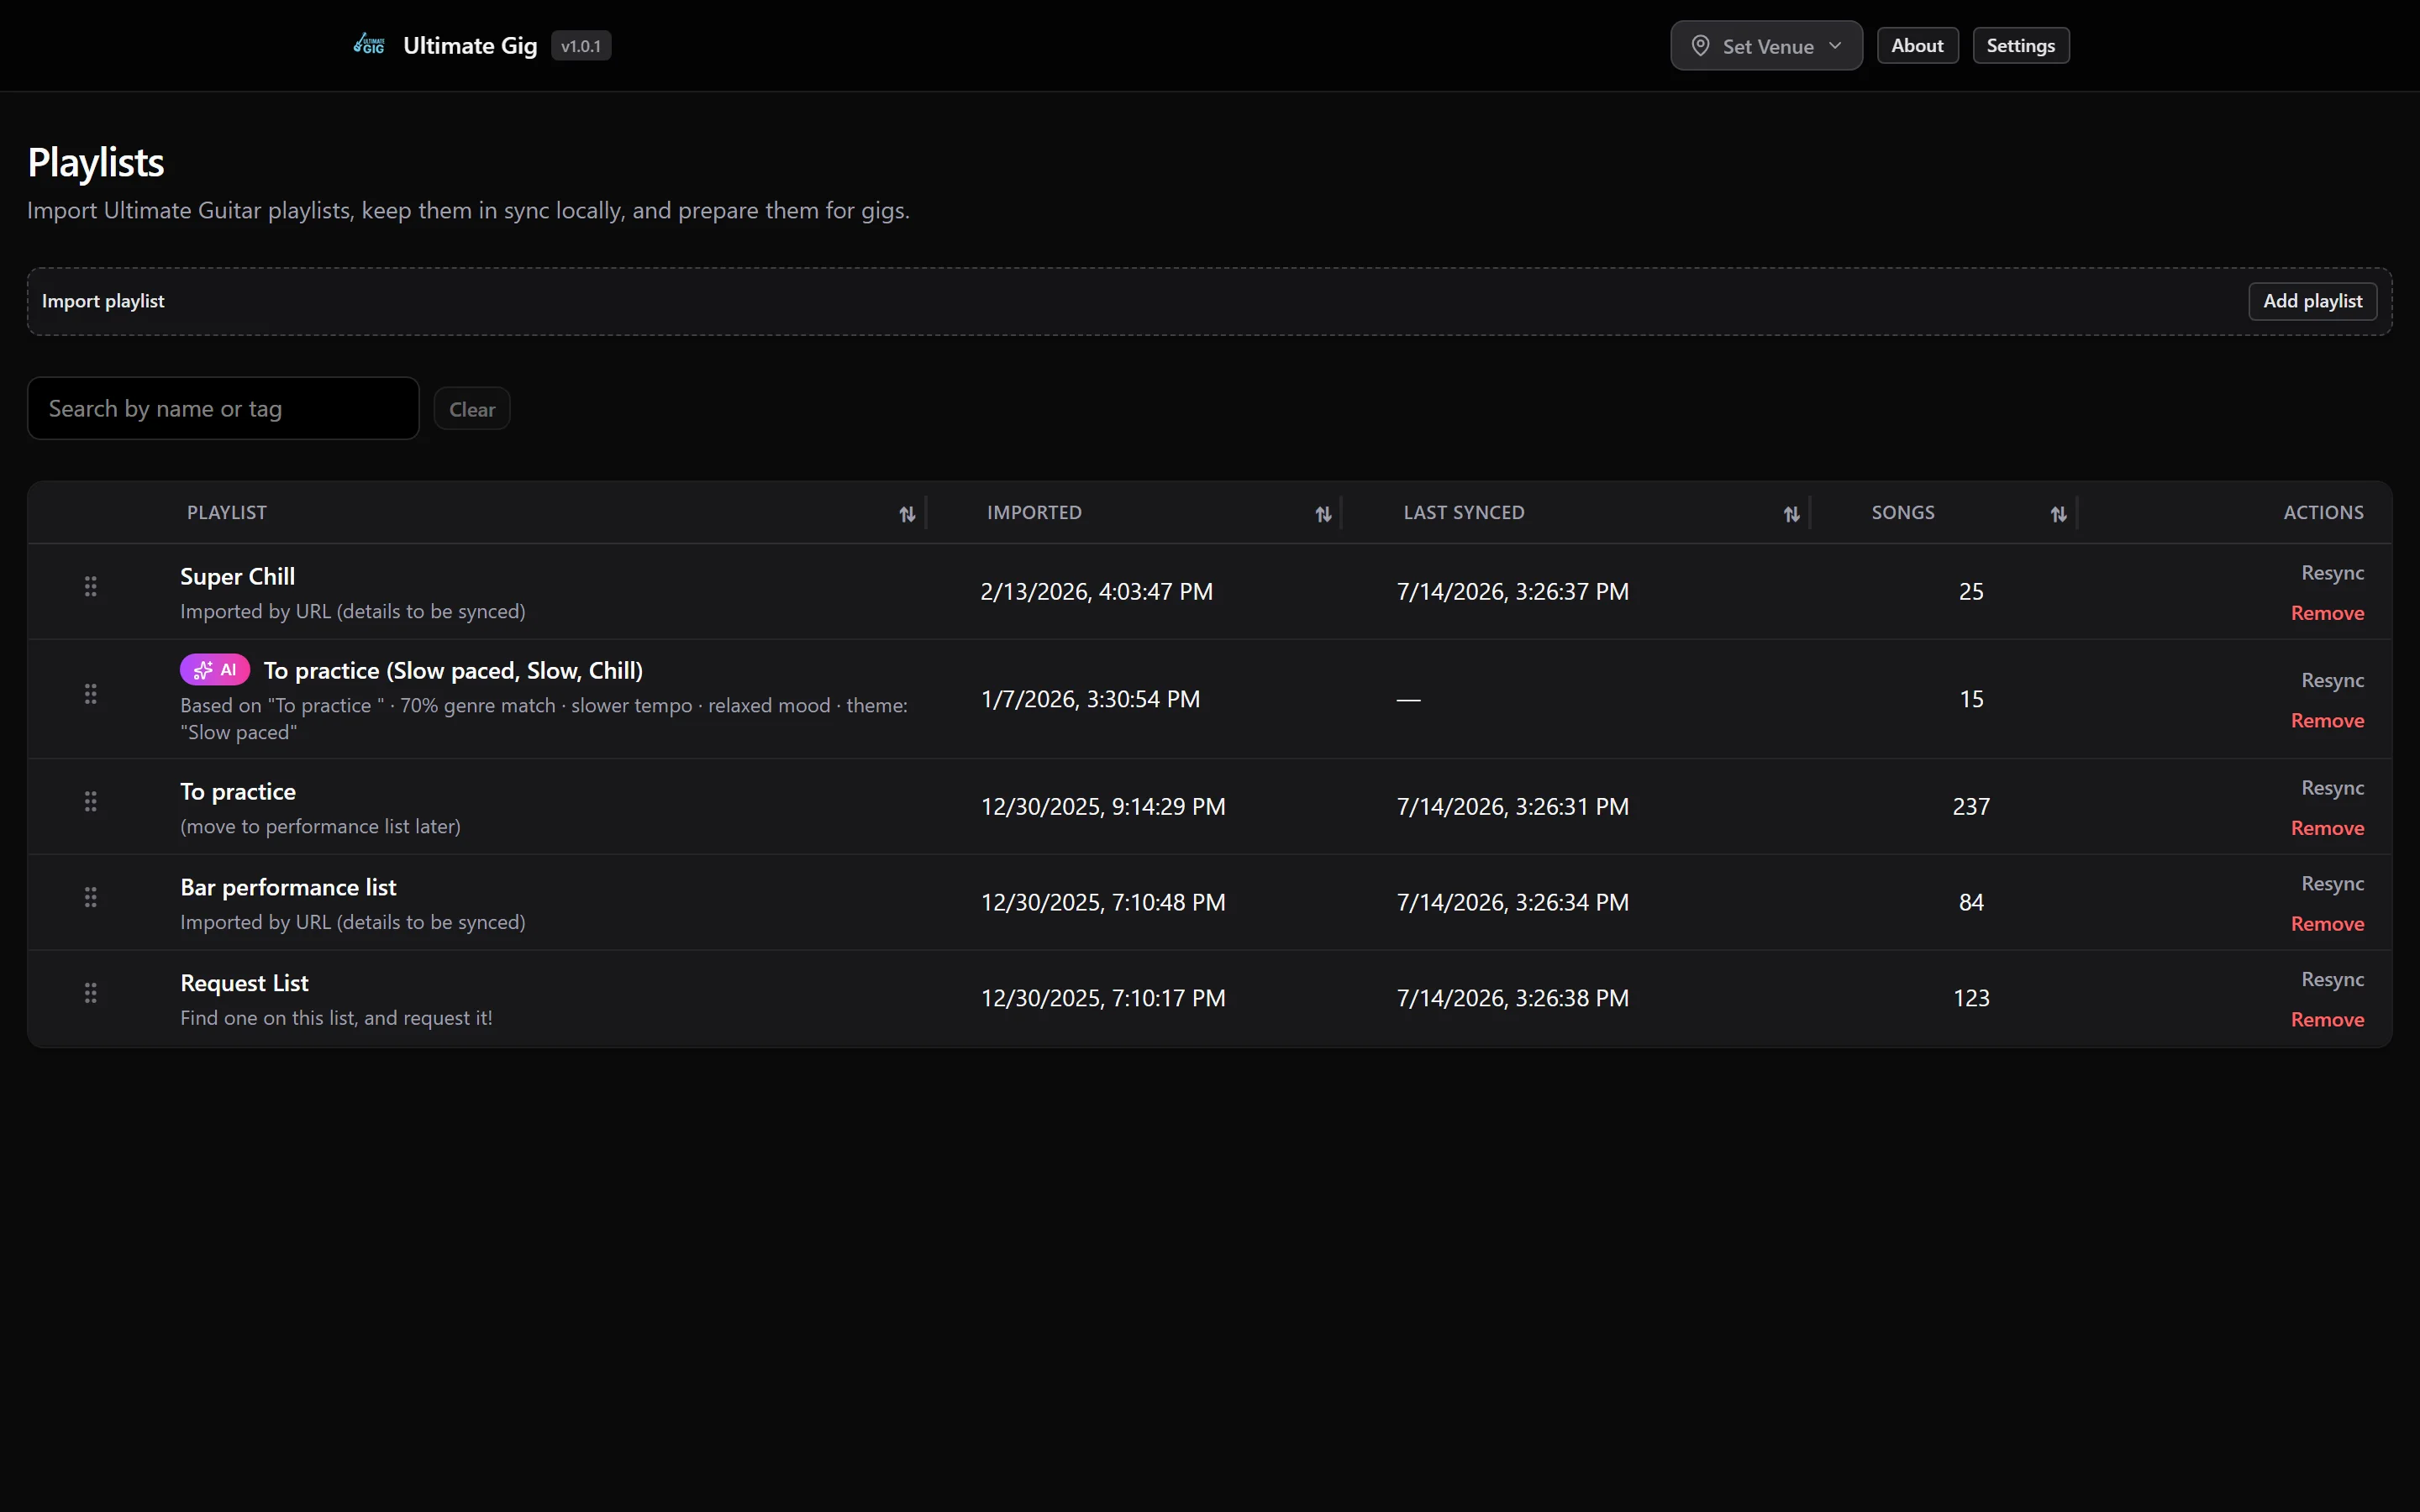Open To practice (Slow paced, Slow, Chill) title

pyautogui.click(x=453, y=671)
